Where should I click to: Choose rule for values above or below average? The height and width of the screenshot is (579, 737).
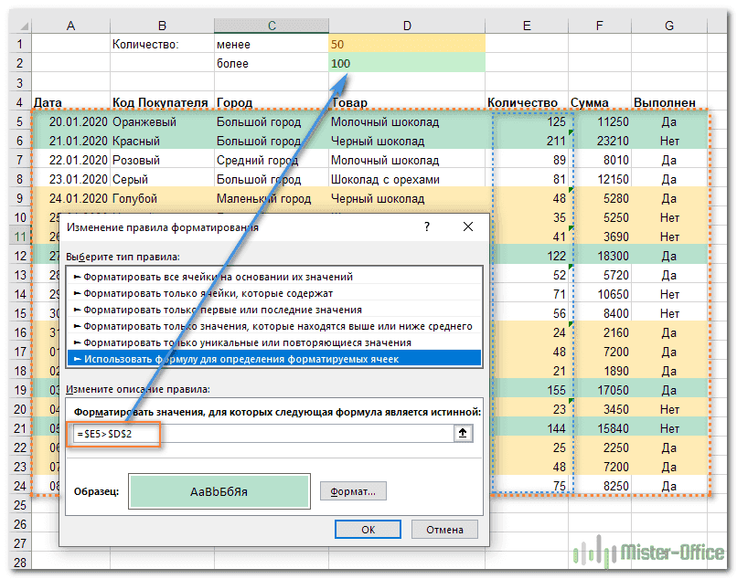[277, 326]
